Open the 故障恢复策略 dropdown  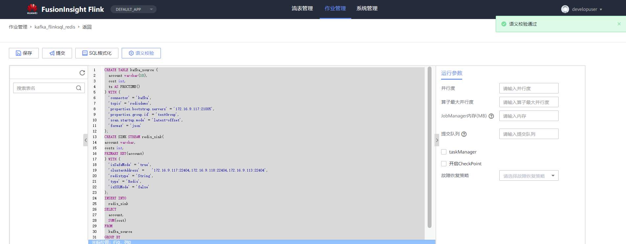pyautogui.click(x=529, y=175)
